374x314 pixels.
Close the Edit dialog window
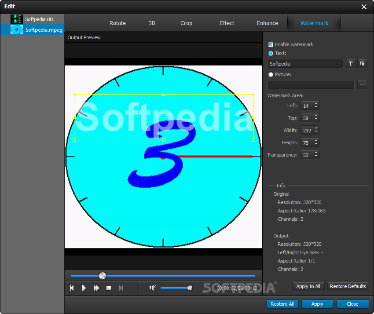click(x=364, y=7)
